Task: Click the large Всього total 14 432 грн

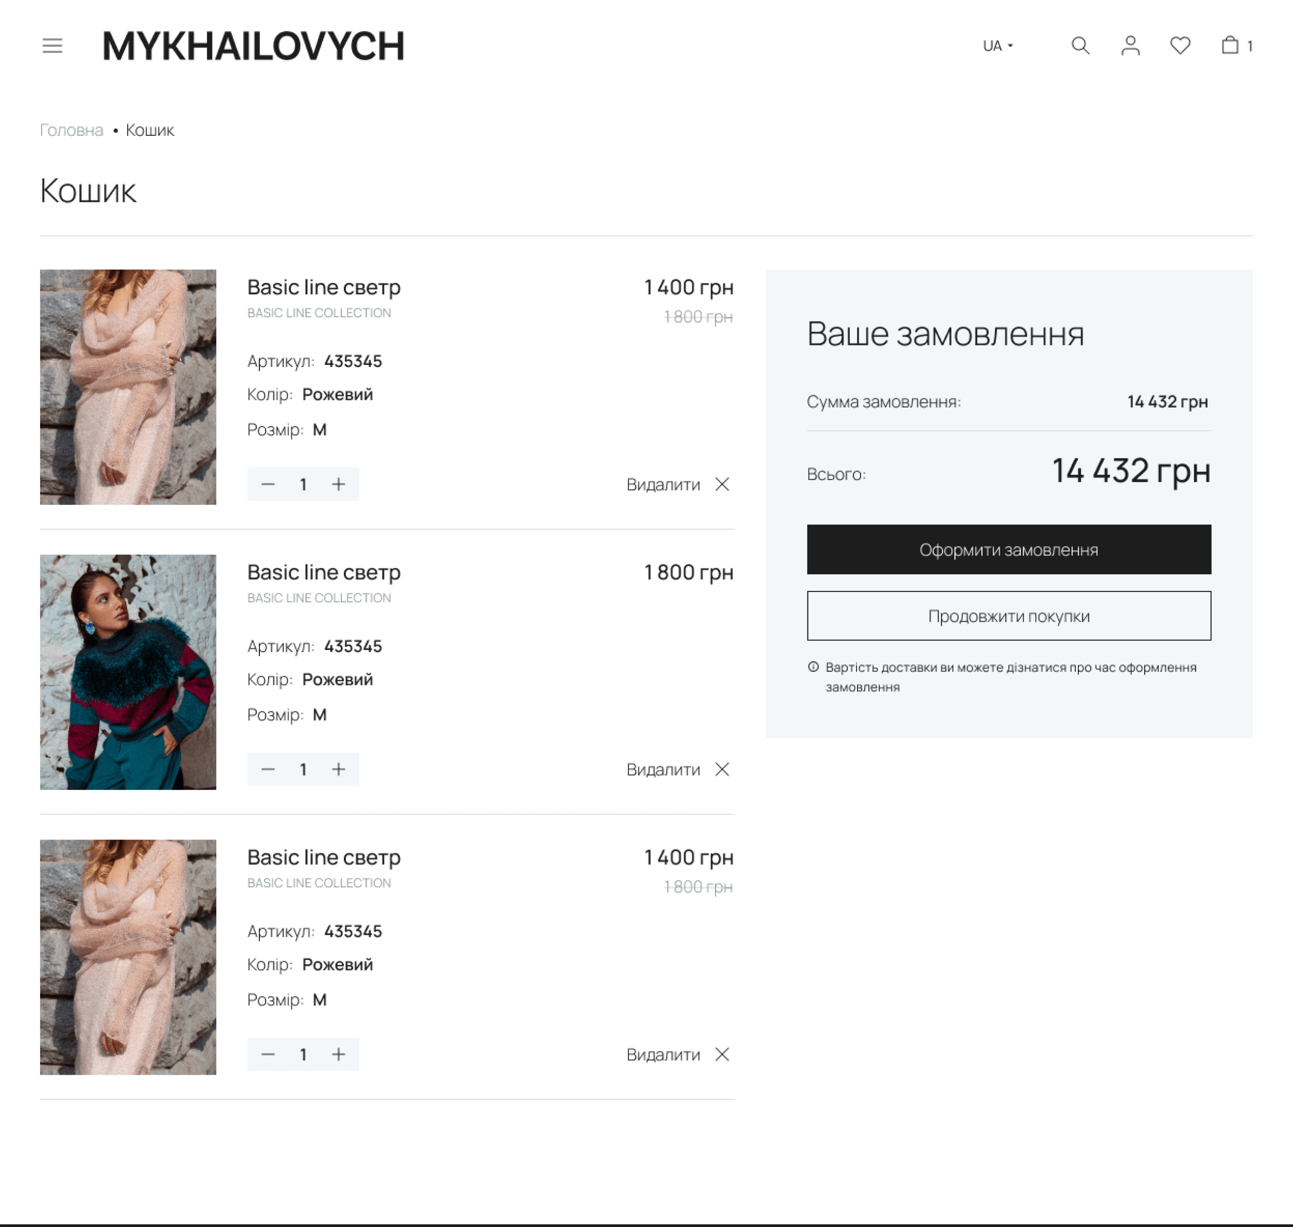Action: 1131,471
